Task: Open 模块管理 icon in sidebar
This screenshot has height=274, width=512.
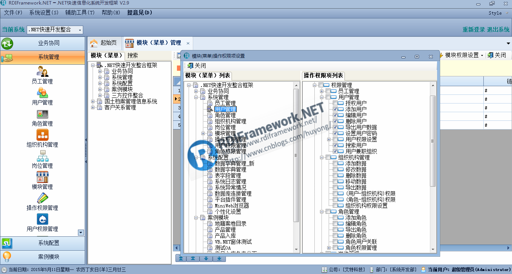Action: click(42, 177)
